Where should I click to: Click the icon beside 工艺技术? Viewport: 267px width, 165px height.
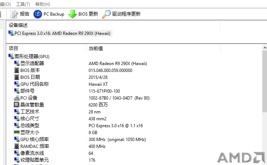tap(17, 112)
